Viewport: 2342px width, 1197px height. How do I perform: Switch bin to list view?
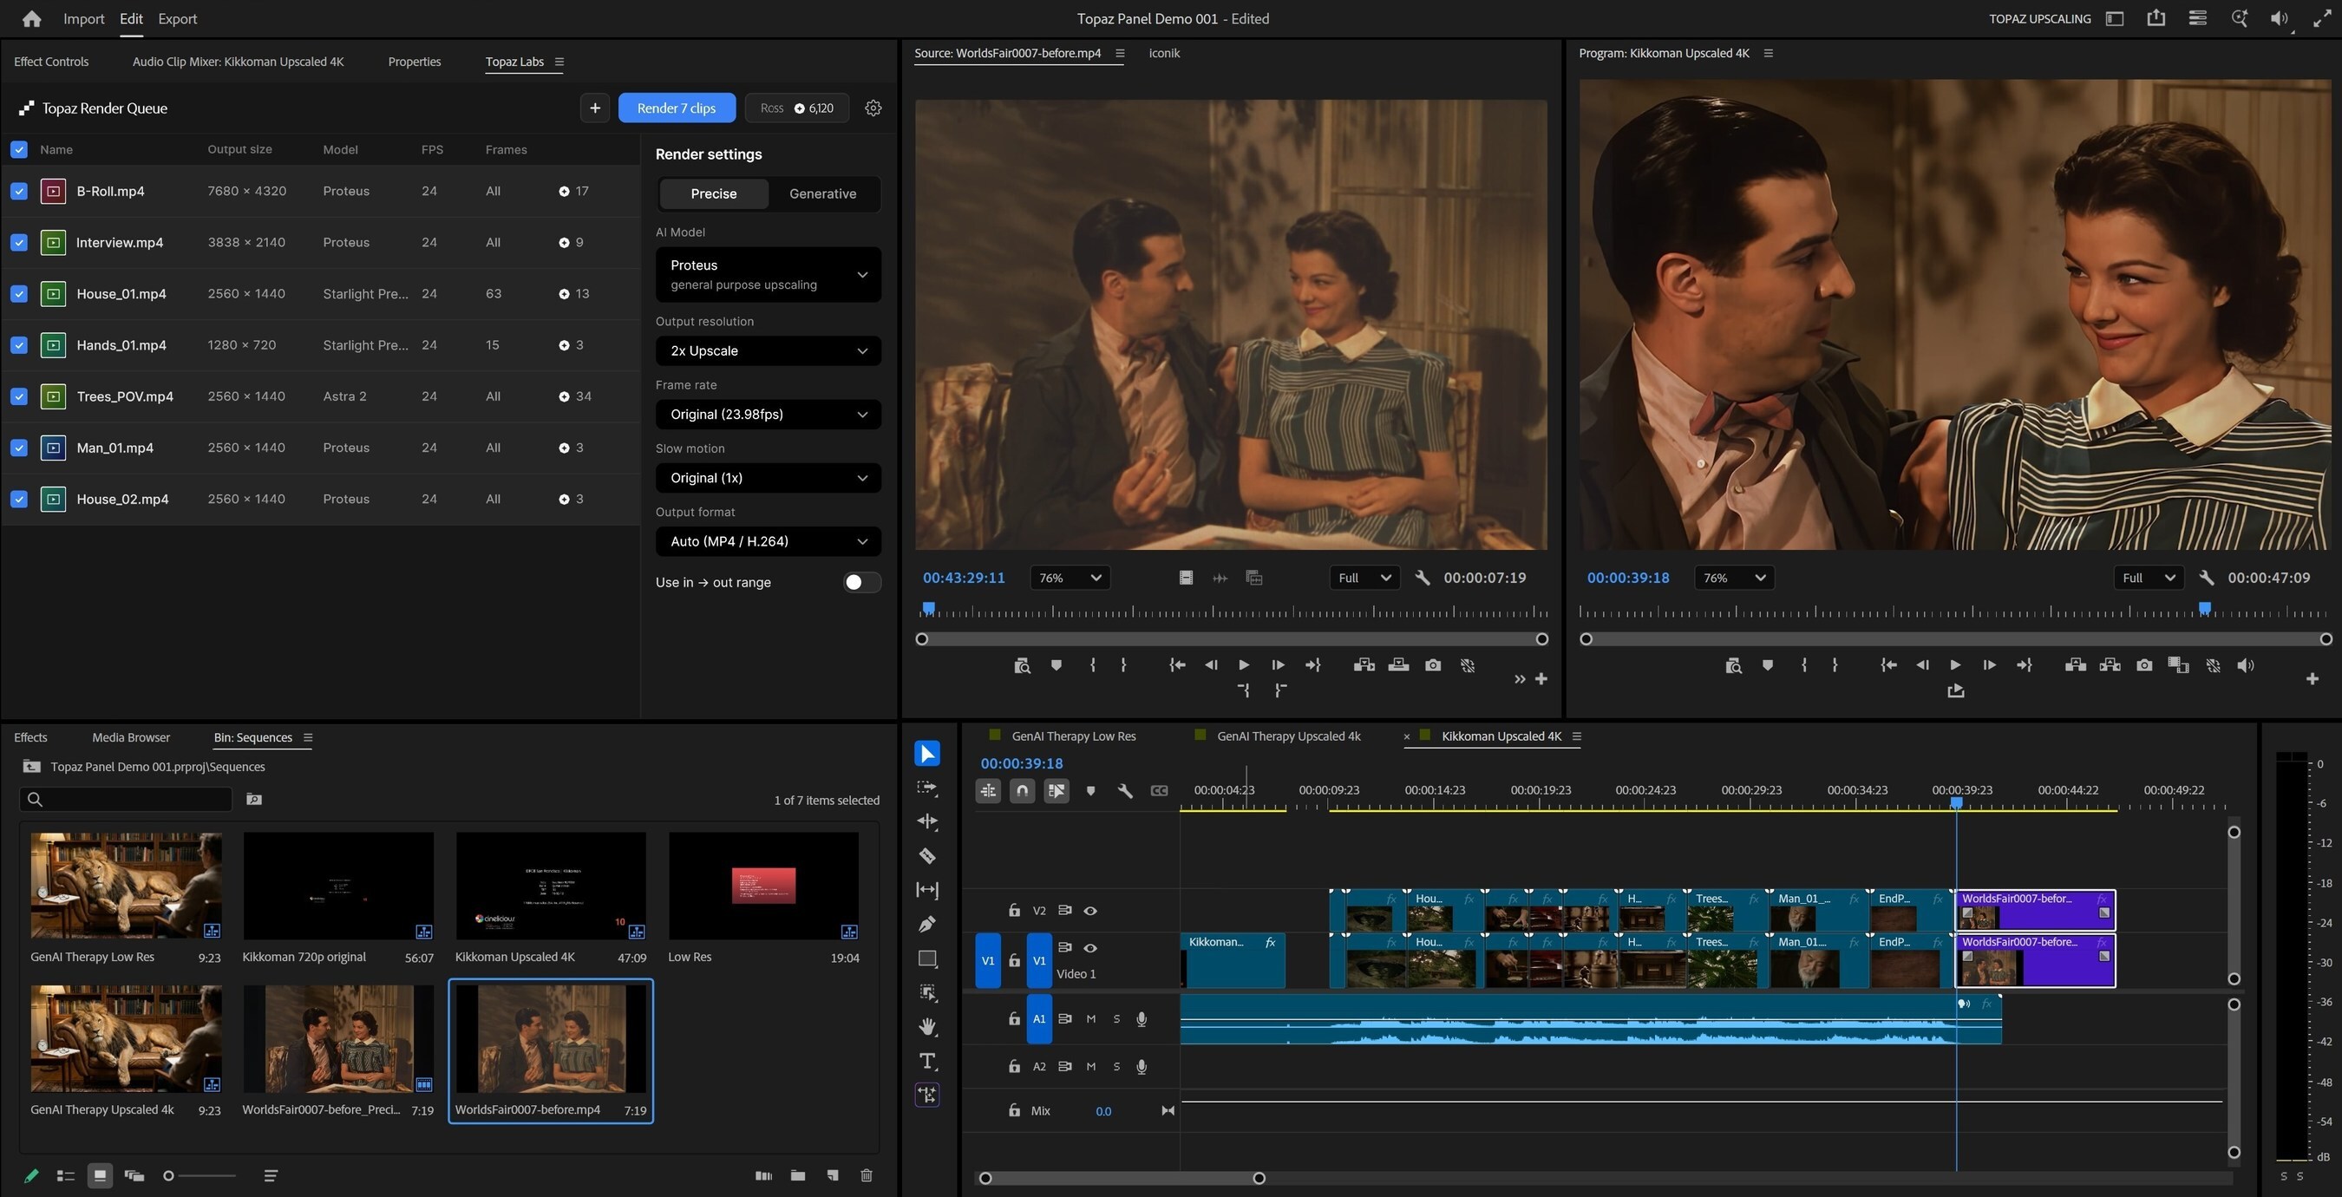pos(64,1175)
